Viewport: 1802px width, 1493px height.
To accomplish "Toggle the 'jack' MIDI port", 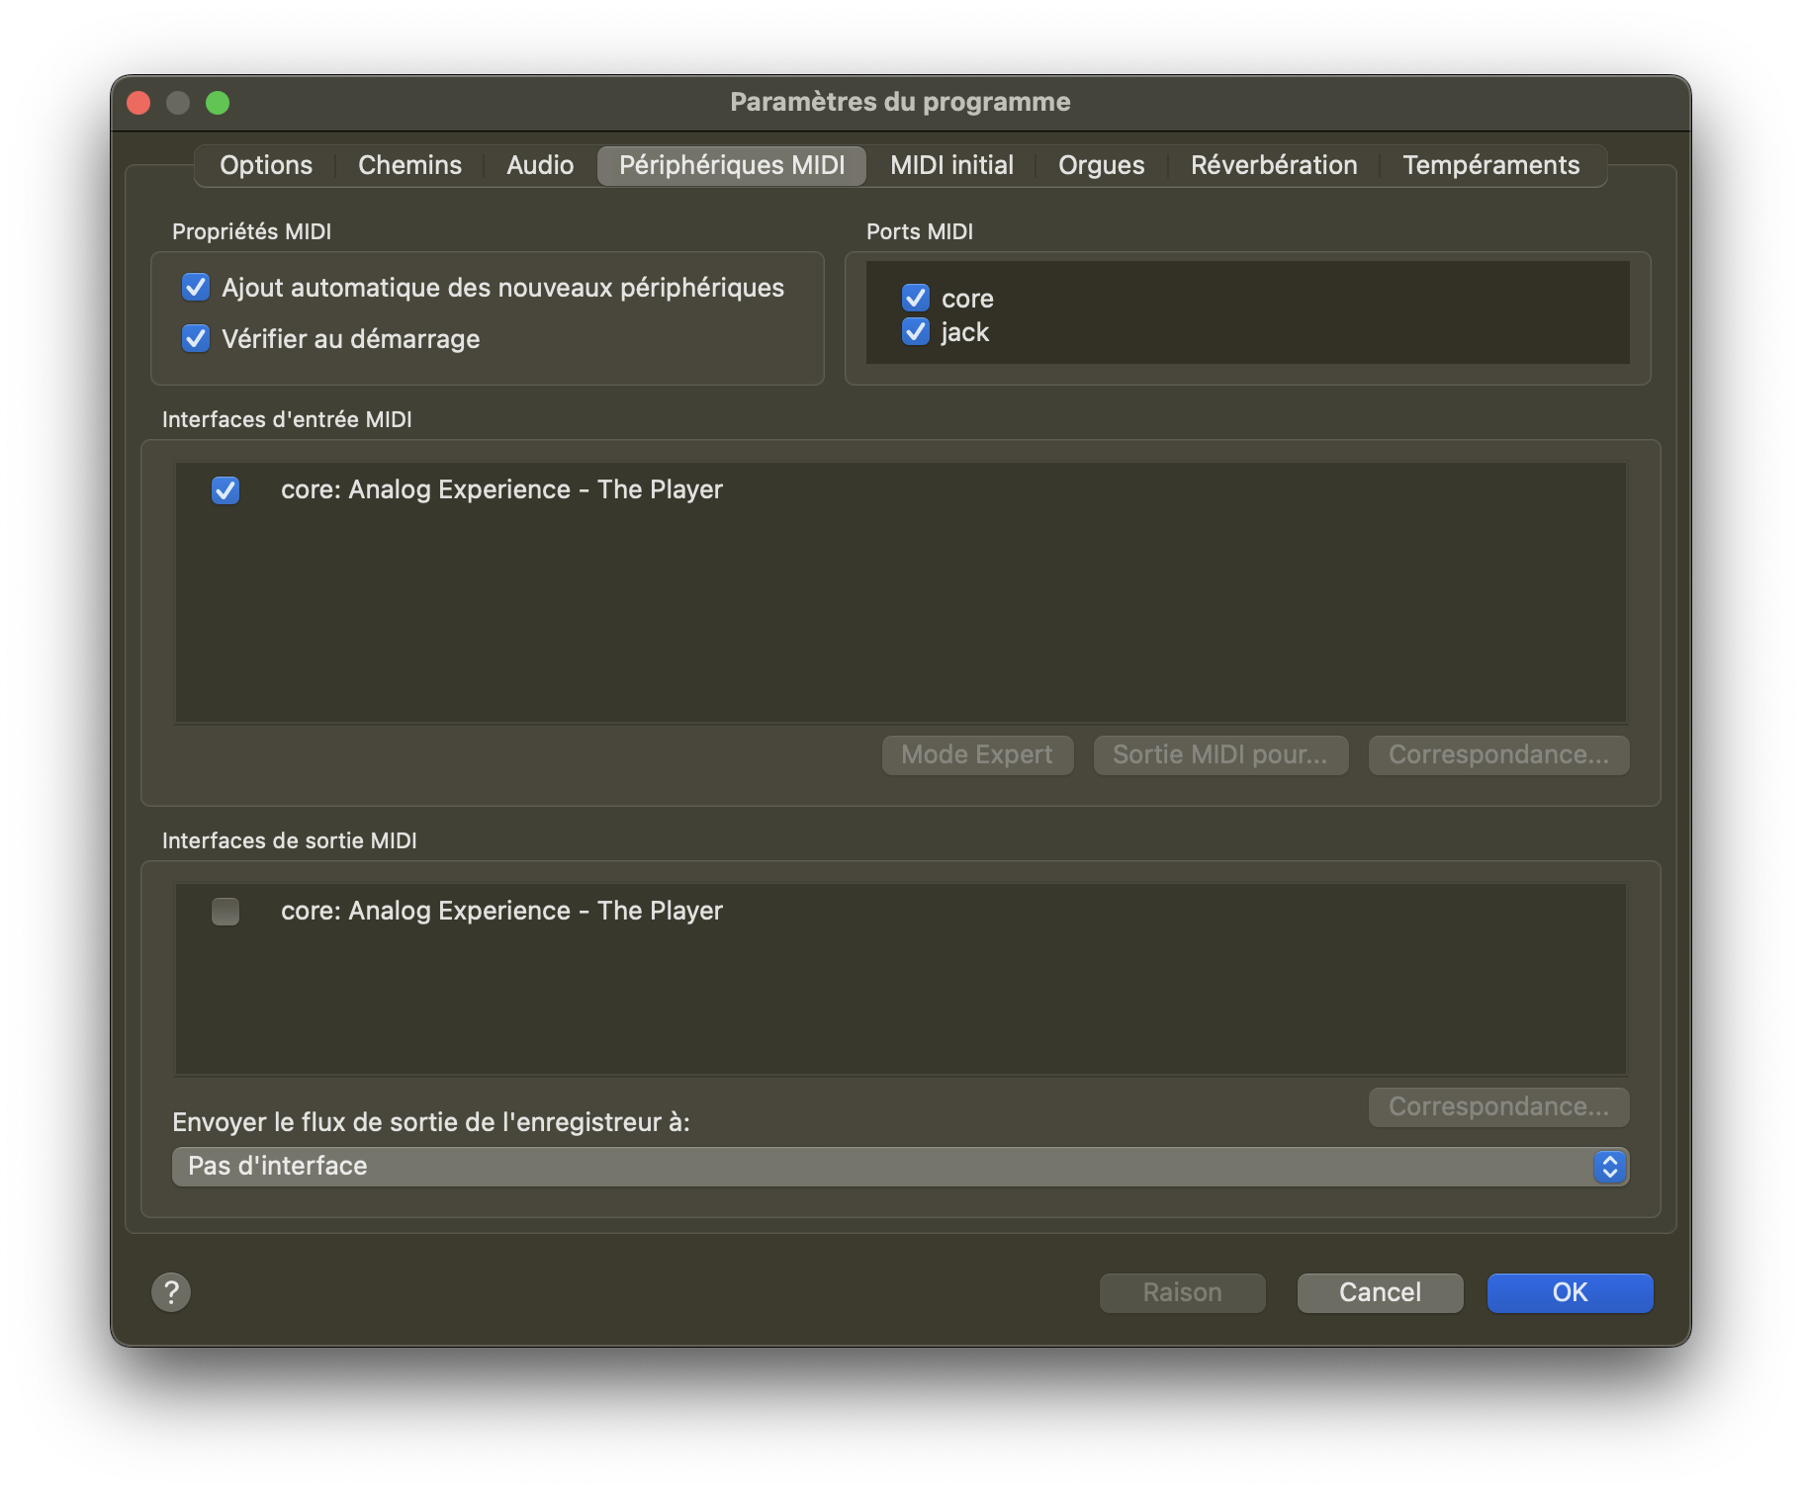I will pos(915,332).
